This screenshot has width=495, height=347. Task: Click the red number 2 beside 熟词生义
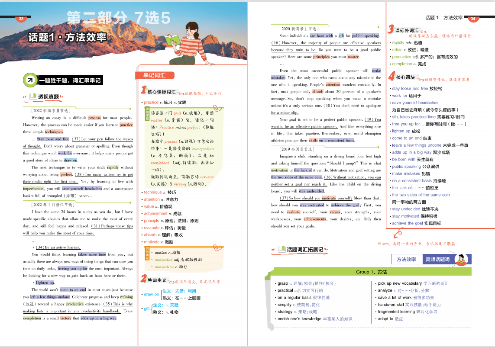point(144,279)
